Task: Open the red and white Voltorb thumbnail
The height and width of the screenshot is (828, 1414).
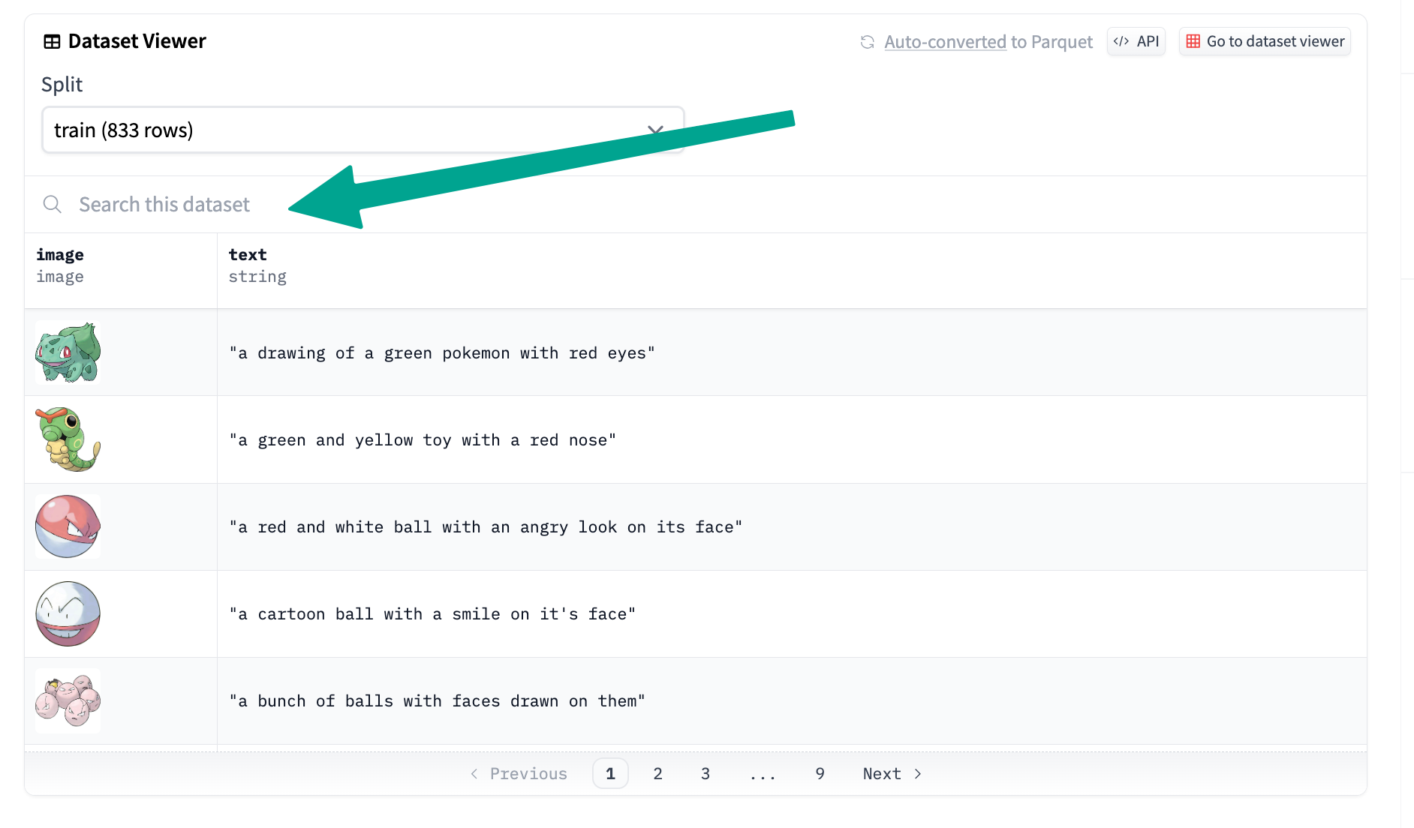Action: click(68, 526)
